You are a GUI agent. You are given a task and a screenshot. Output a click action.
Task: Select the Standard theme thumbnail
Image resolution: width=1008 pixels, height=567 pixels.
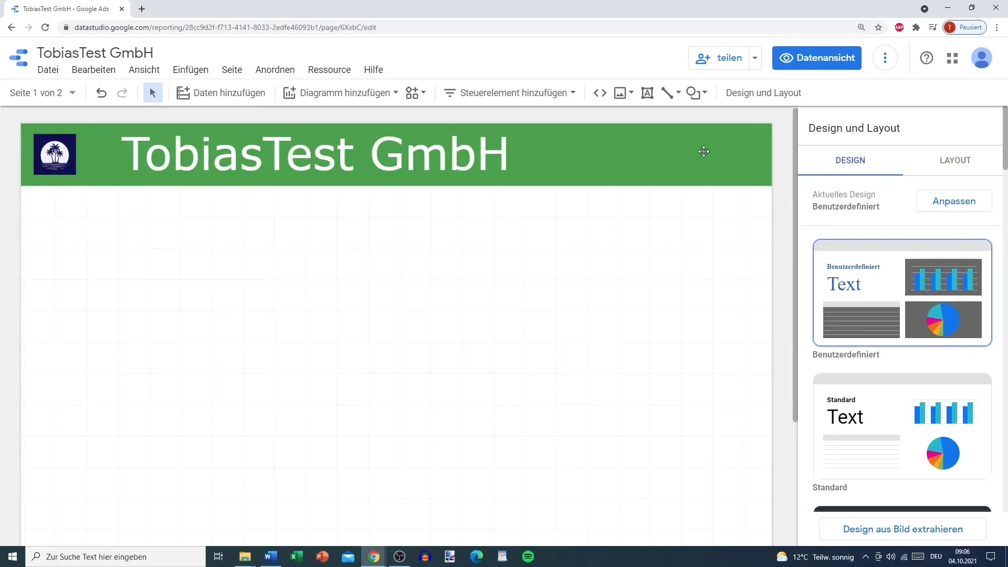[902, 426]
